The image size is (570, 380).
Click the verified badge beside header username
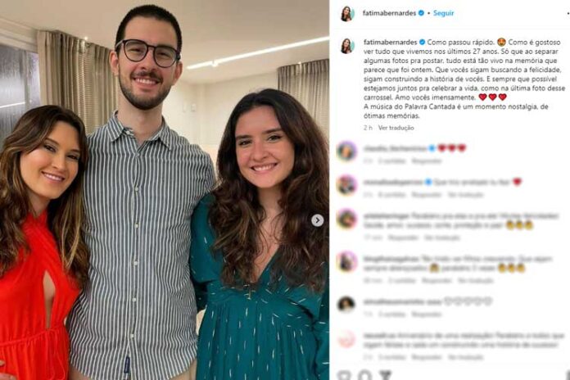point(421,13)
